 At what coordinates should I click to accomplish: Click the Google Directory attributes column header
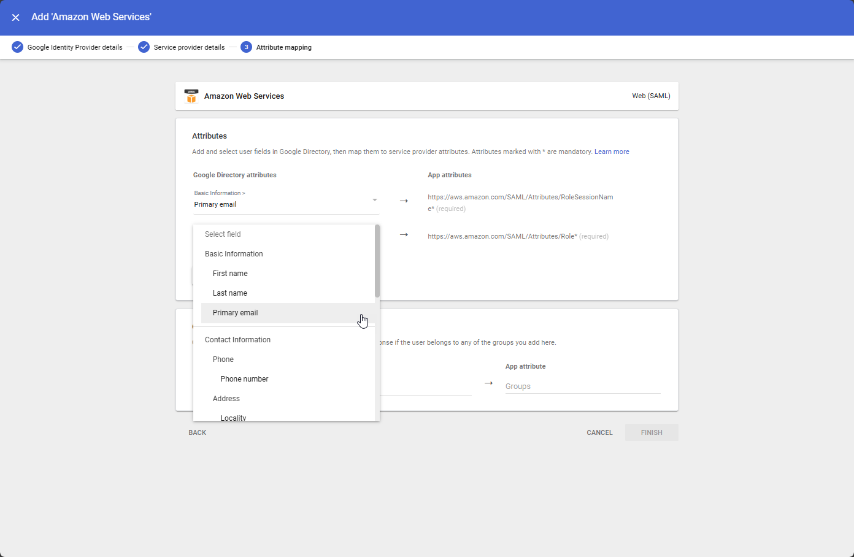click(234, 175)
